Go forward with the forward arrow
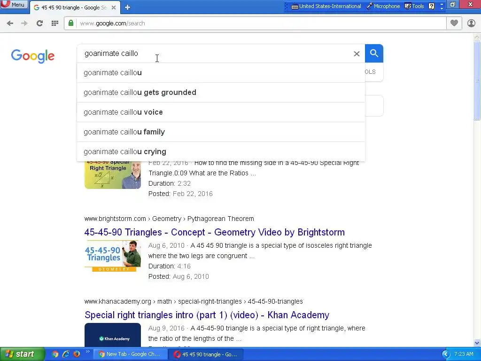The height and width of the screenshot is (361, 481). [24, 24]
